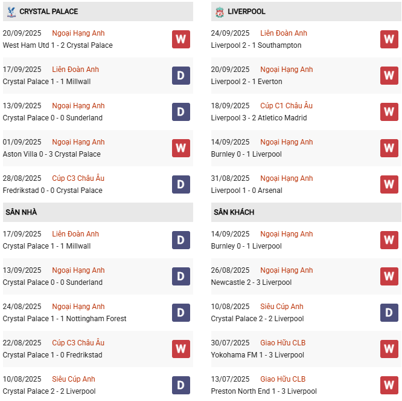Click the D badge beside Nottingham Forest match
The image size is (402, 401).
tap(180, 313)
